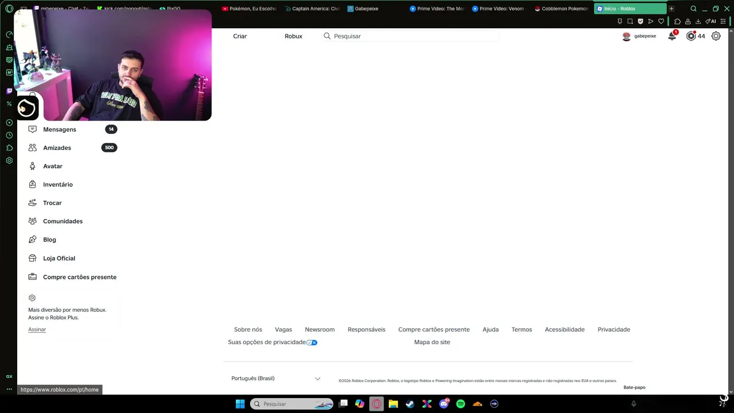Click the browser pin icon in toolbar
This screenshot has height=413, width=734.
coord(619,21)
